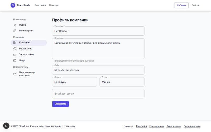Open Лиды sidebar item
The width and height of the screenshot is (211, 132).
pos(29,60)
